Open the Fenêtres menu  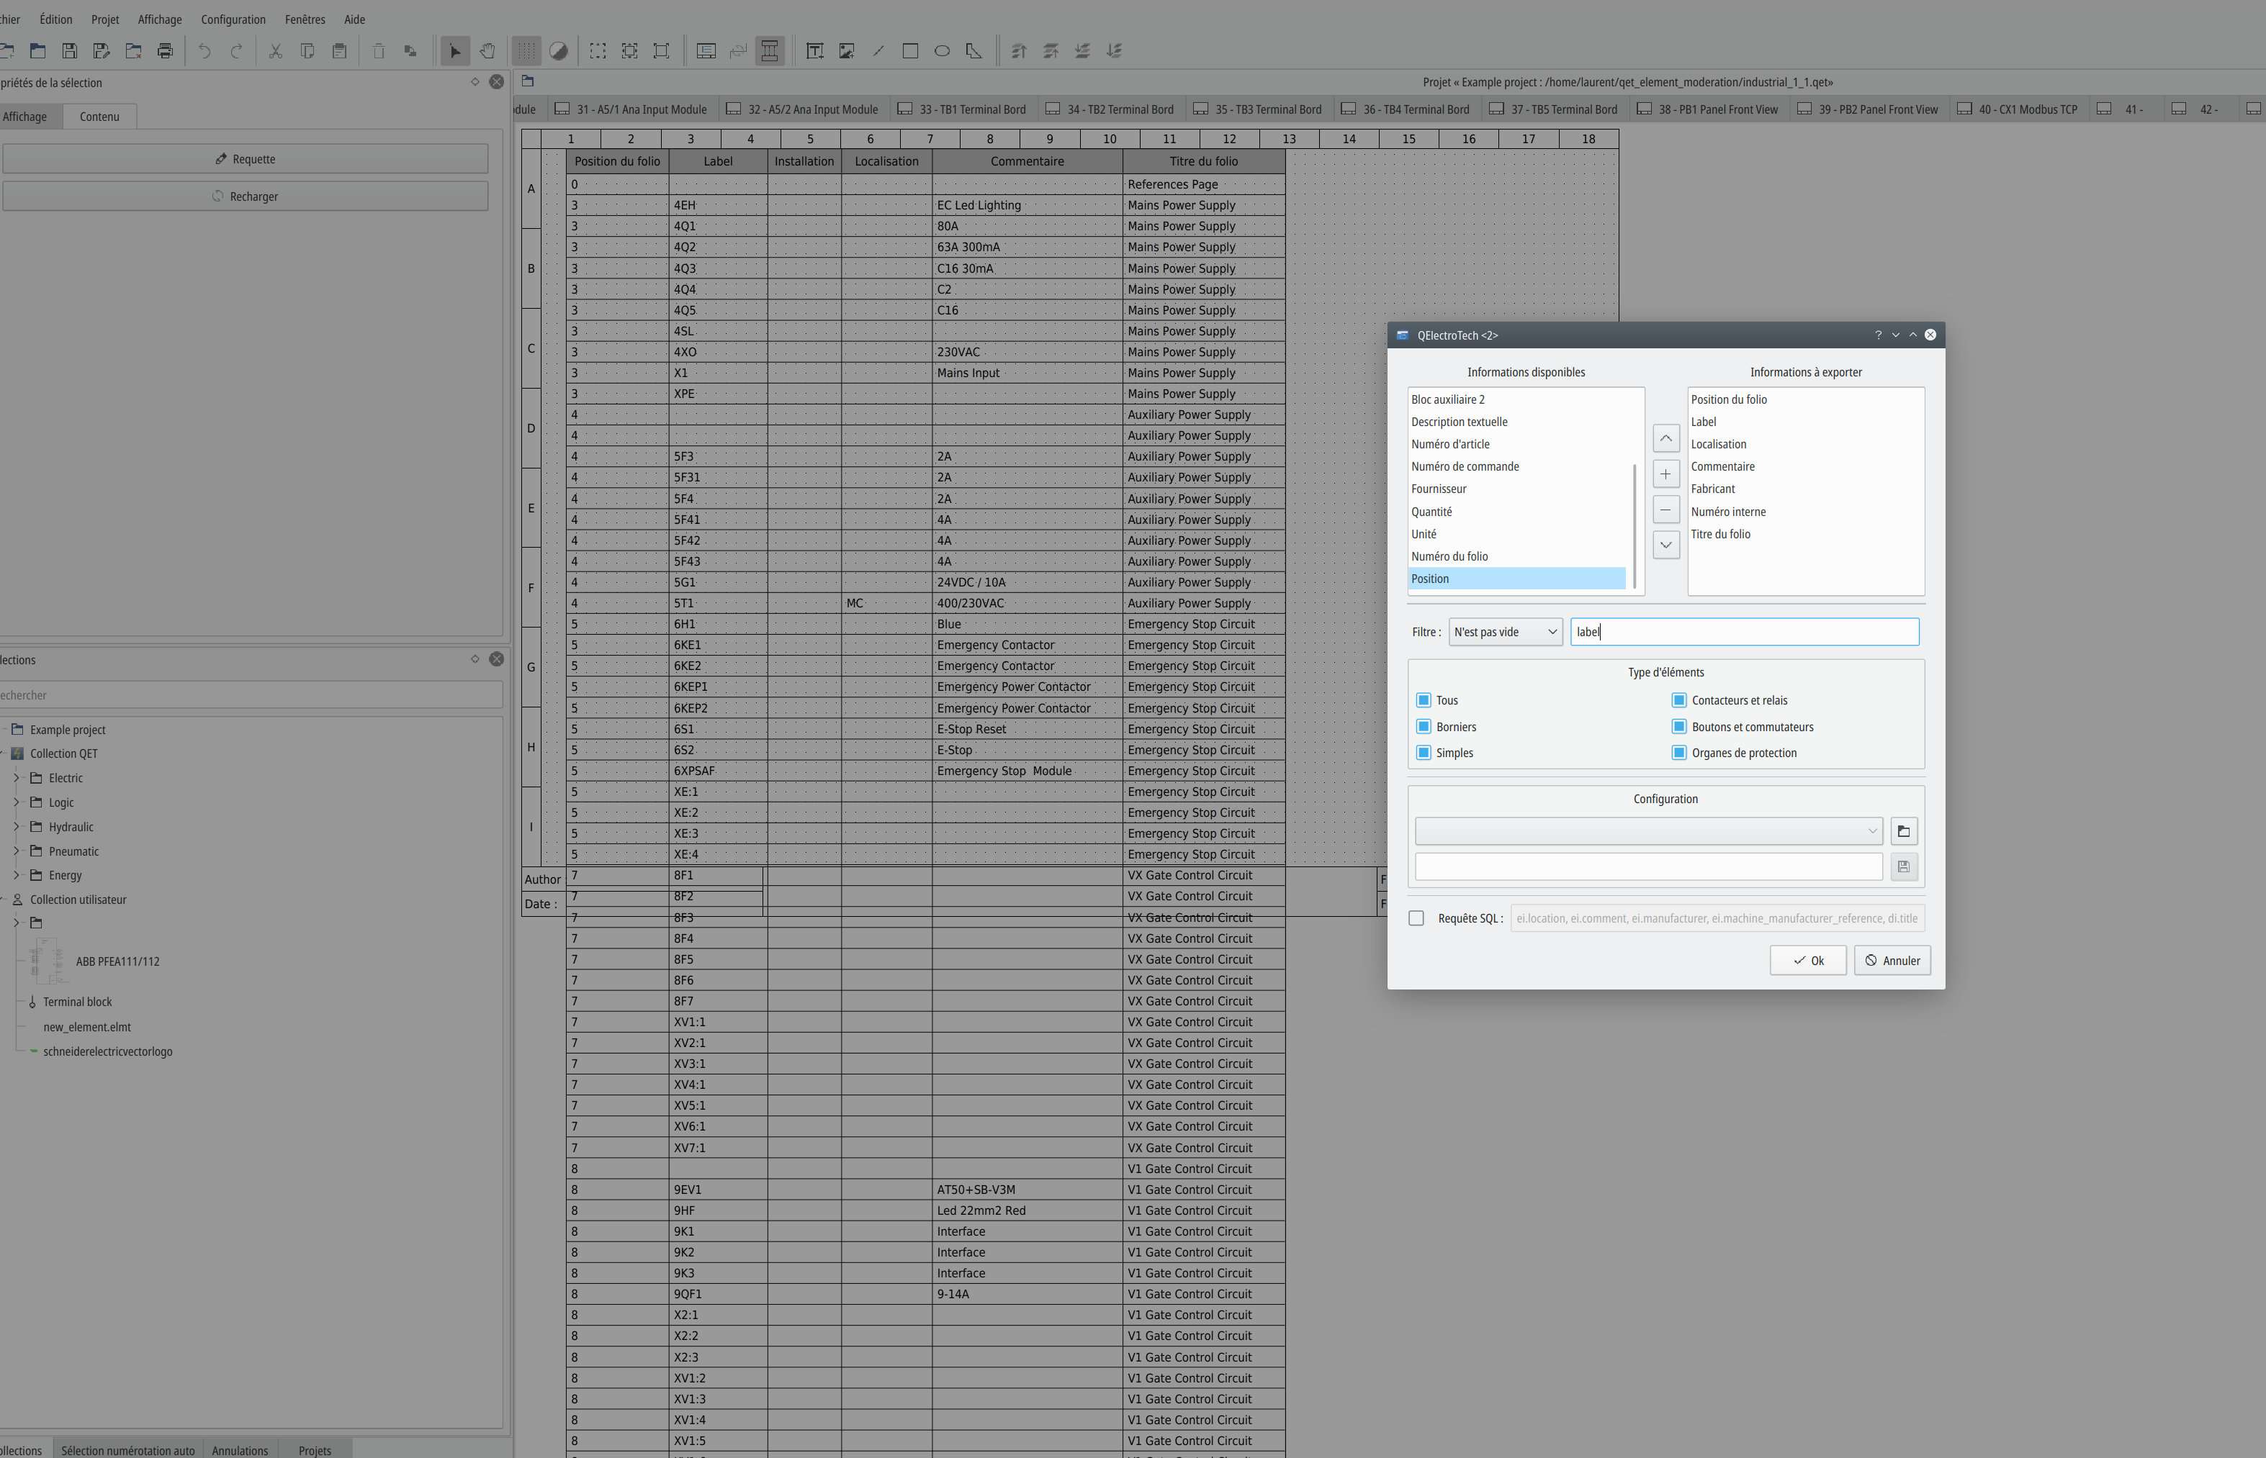pos(305,19)
